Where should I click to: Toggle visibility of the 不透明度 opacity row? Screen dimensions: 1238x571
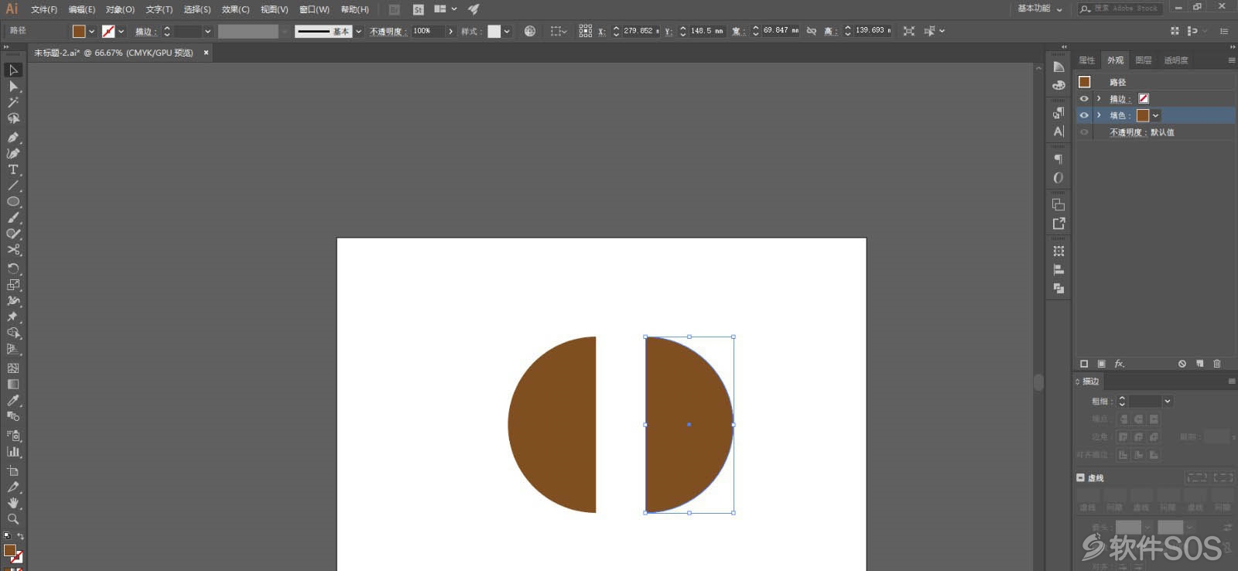[1084, 132]
